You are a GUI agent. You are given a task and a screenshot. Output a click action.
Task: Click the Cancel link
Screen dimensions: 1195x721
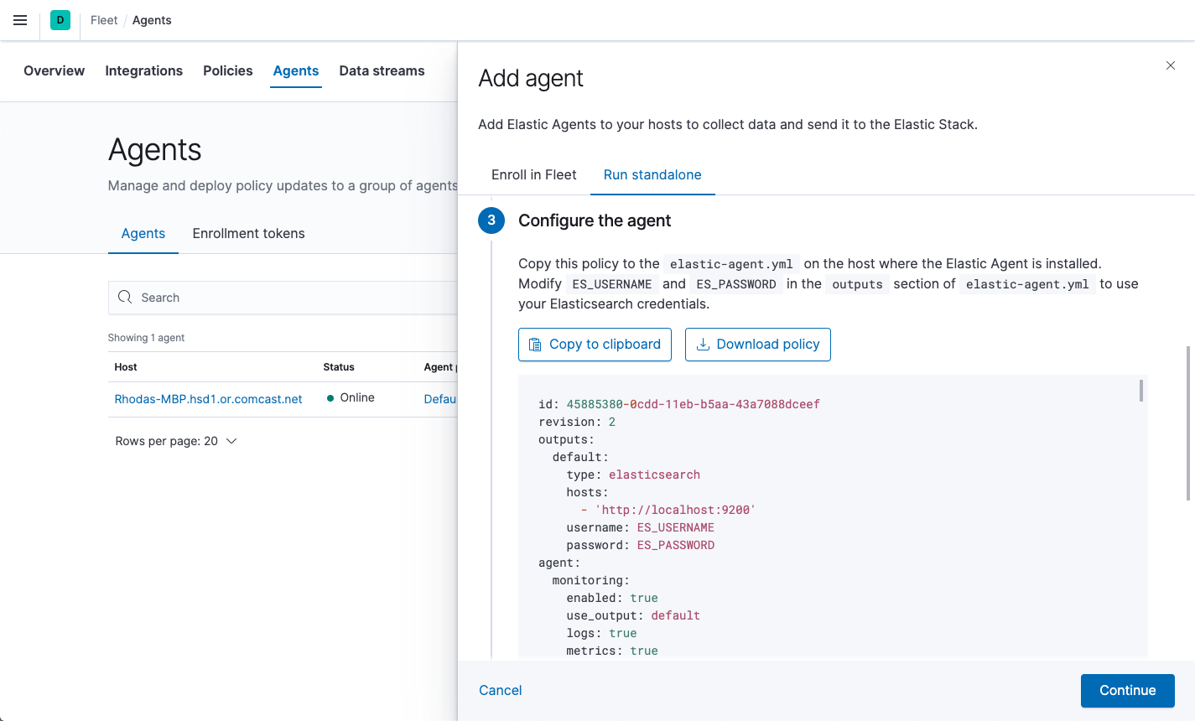click(x=500, y=690)
